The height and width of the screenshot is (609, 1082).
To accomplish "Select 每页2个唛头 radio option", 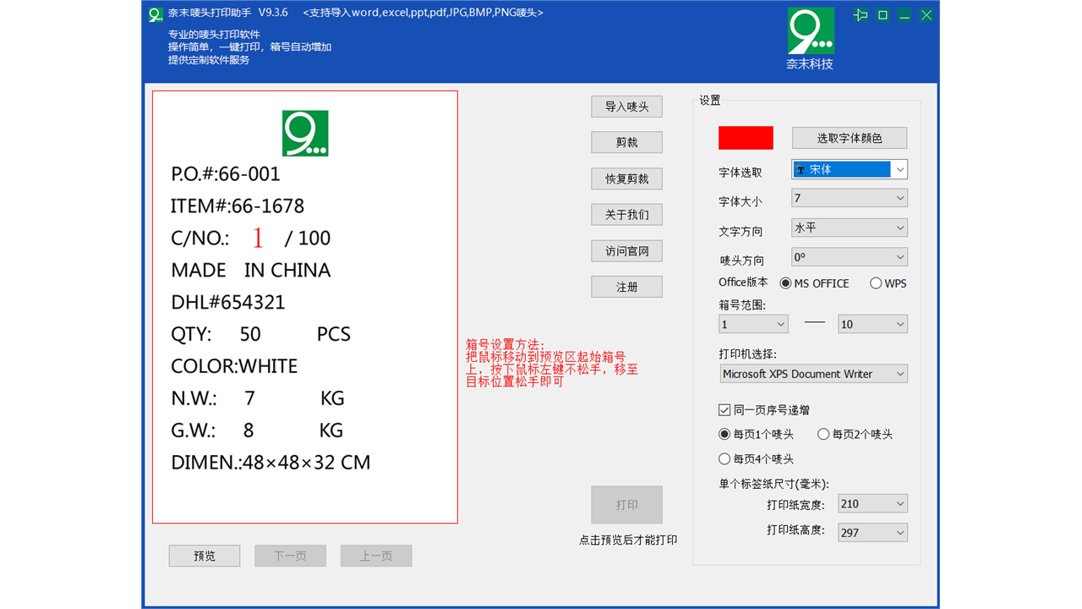I will [x=855, y=434].
